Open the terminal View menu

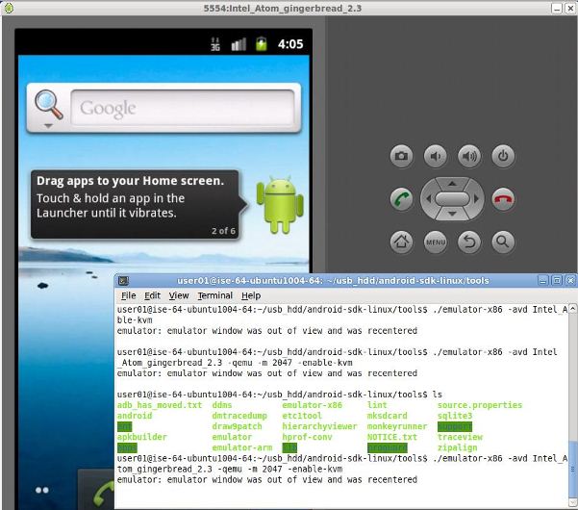[179, 295]
